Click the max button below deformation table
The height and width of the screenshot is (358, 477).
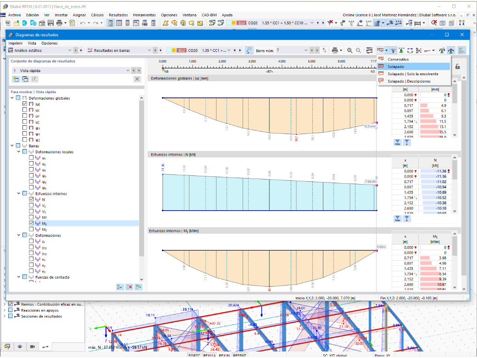click(397, 142)
